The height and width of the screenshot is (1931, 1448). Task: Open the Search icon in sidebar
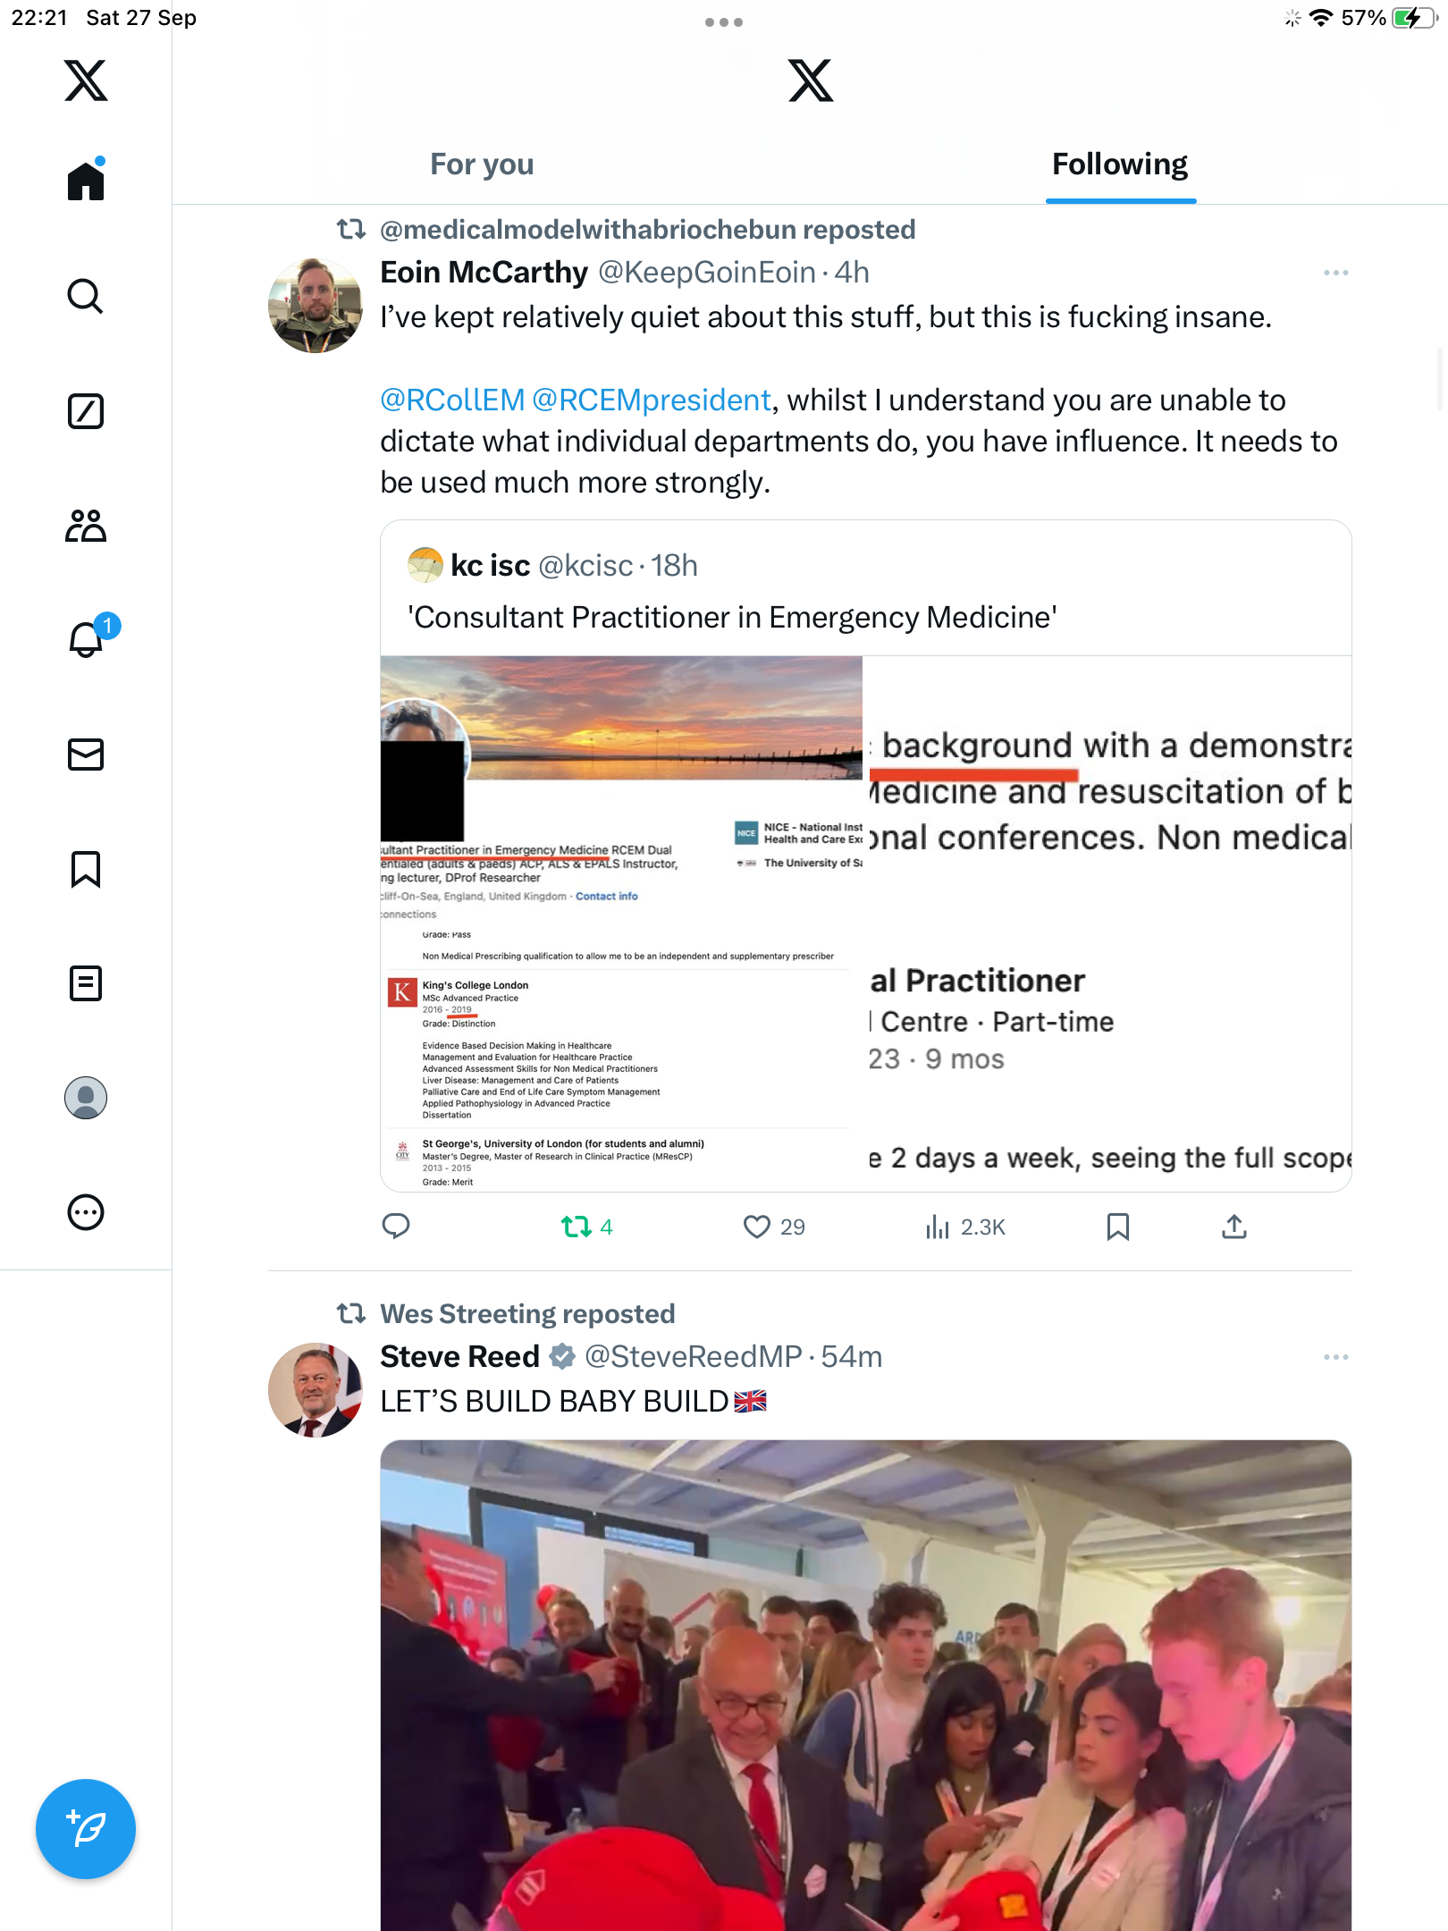[86, 296]
